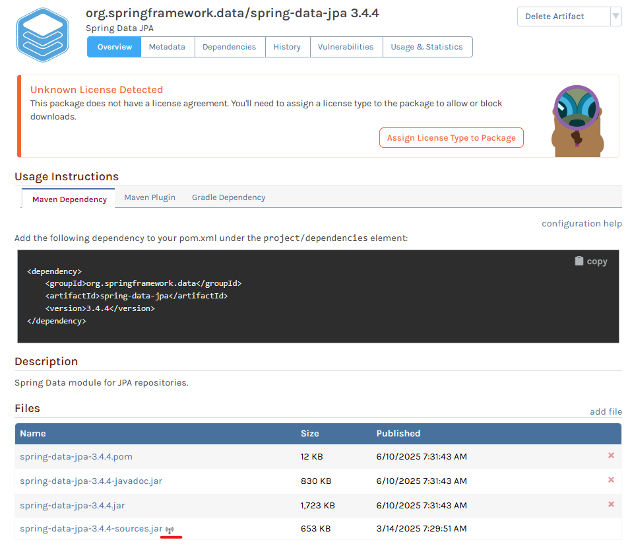
Task: Click the Unknown License Detected heading
Action: coord(97,90)
